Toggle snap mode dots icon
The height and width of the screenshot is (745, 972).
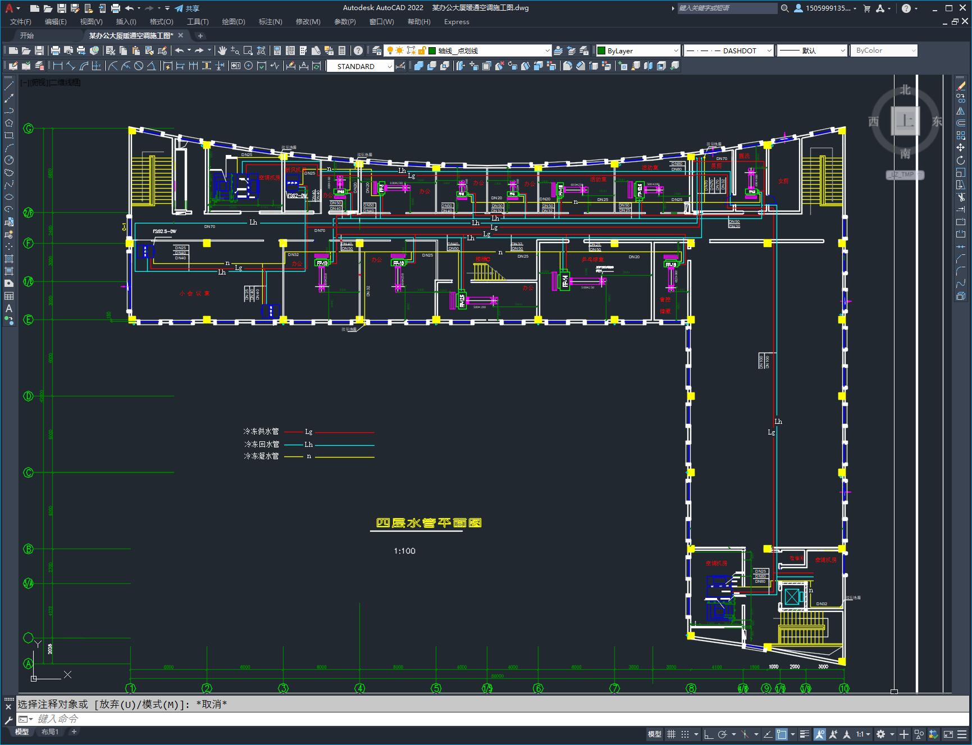click(x=685, y=734)
